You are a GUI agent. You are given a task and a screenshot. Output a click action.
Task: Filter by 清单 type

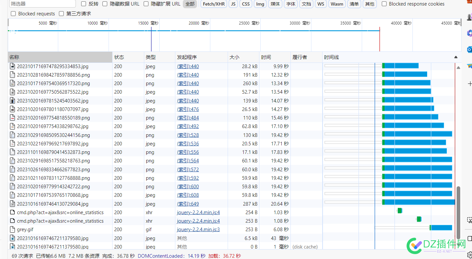click(354, 4)
